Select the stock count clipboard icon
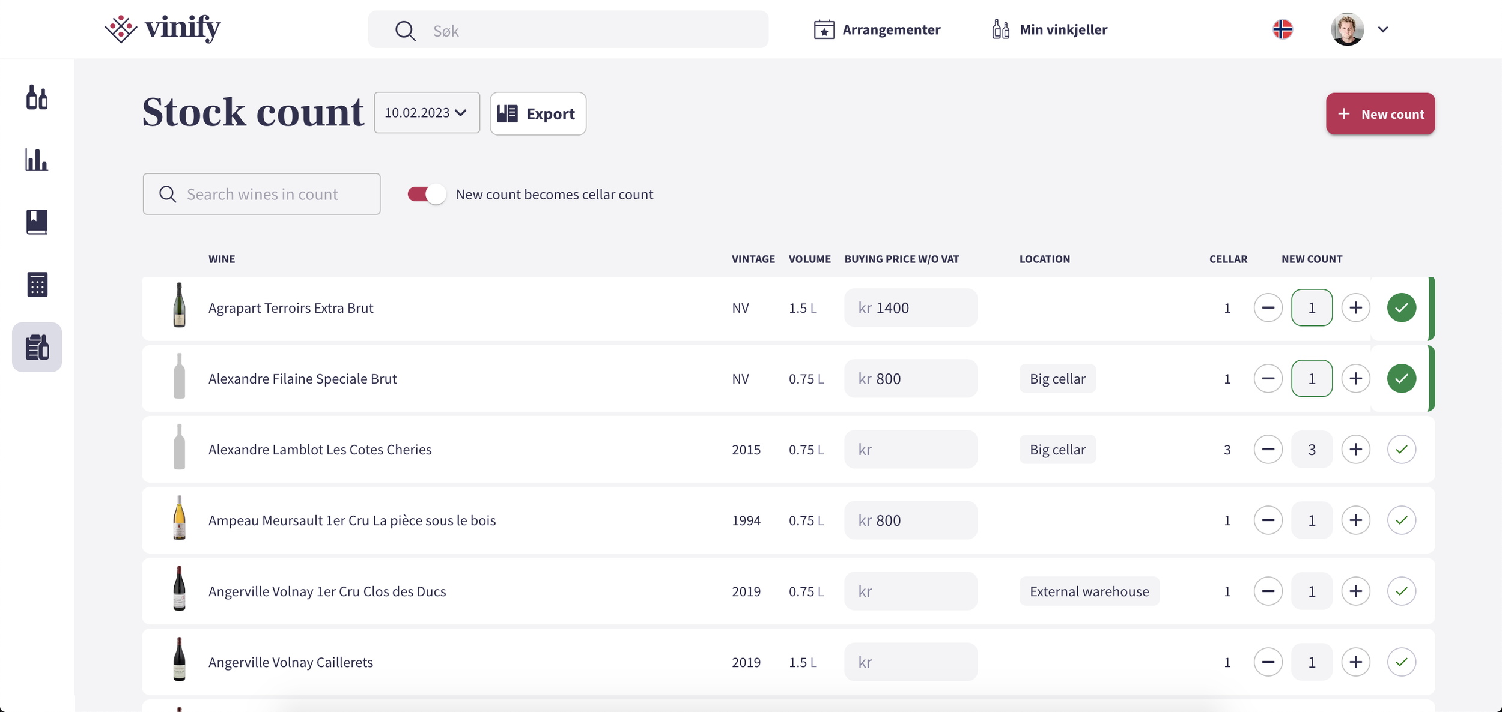This screenshot has height=712, width=1502. (36, 347)
